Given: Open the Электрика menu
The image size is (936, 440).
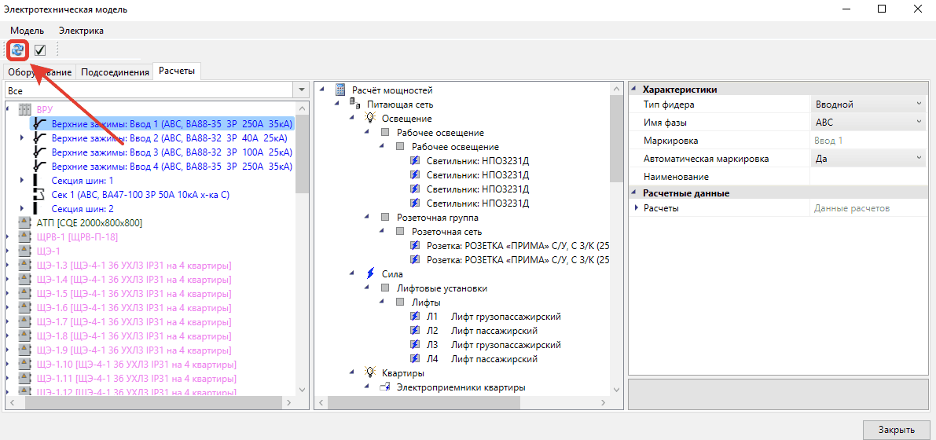Looking at the screenshot, I should pos(81,31).
